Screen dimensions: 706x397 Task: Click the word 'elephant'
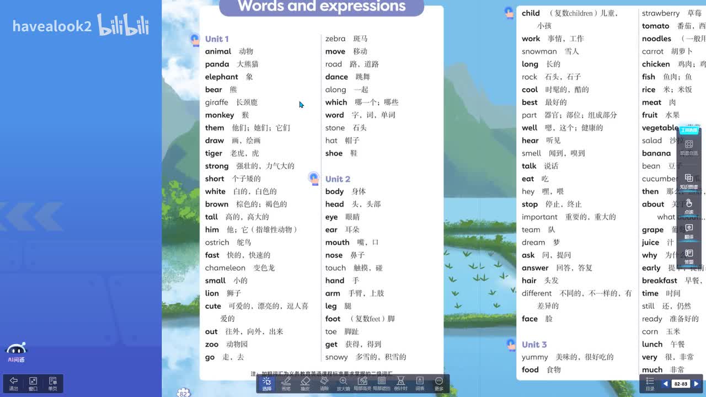pos(222,77)
